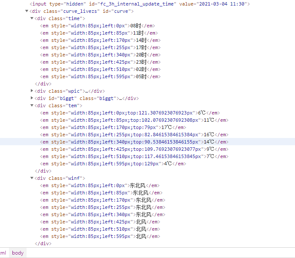Click the class name "wpic" text
The width and height of the screenshot is (295, 258).
[x=74, y=91]
